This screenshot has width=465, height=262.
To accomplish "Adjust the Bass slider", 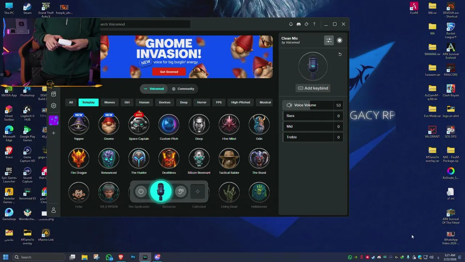I will pos(313,116).
